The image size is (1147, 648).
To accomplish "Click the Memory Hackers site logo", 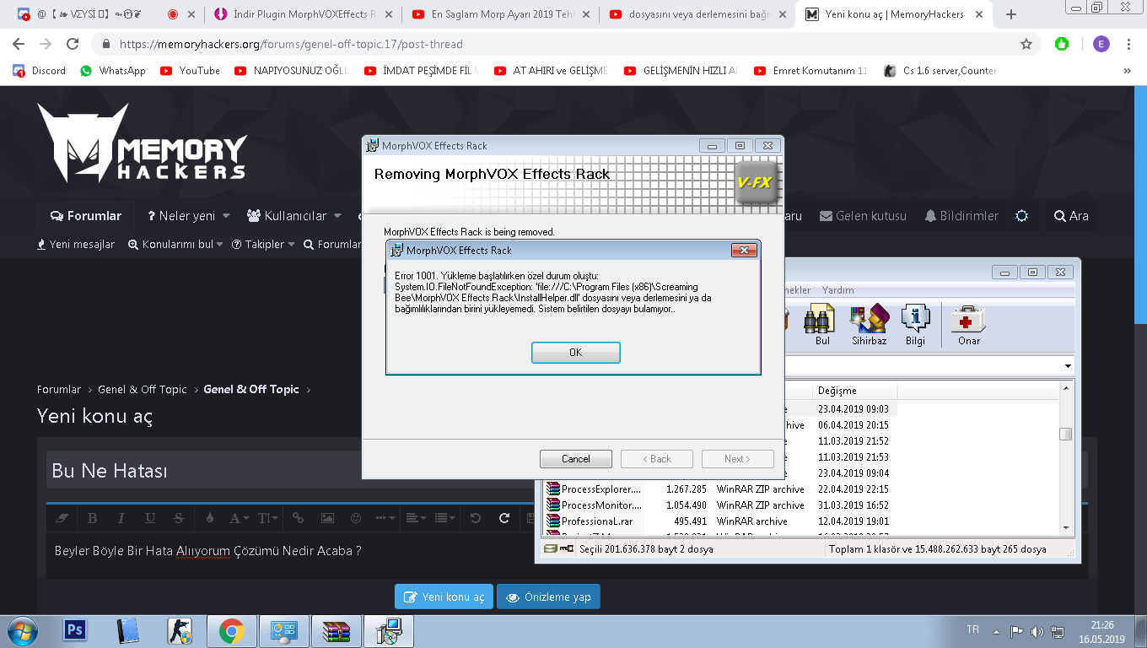I will (x=142, y=143).
